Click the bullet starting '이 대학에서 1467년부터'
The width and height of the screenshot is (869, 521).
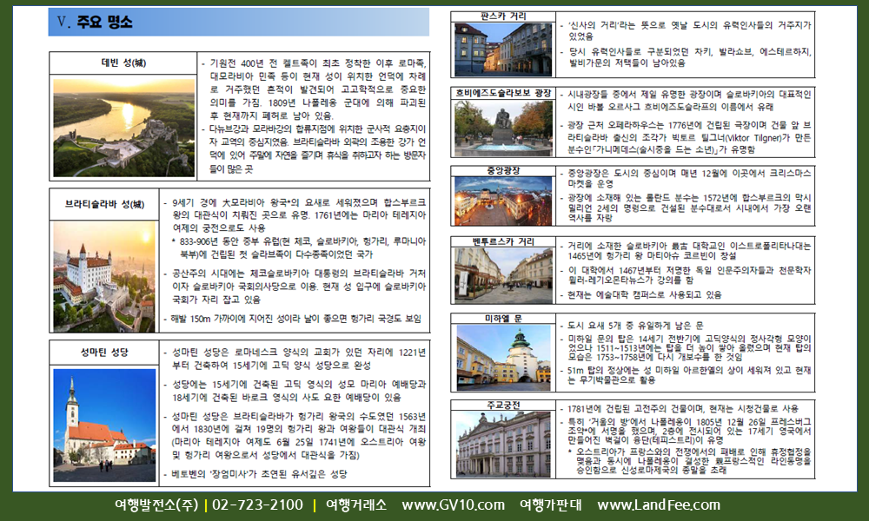pyautogui.click(x=685, y=275)
